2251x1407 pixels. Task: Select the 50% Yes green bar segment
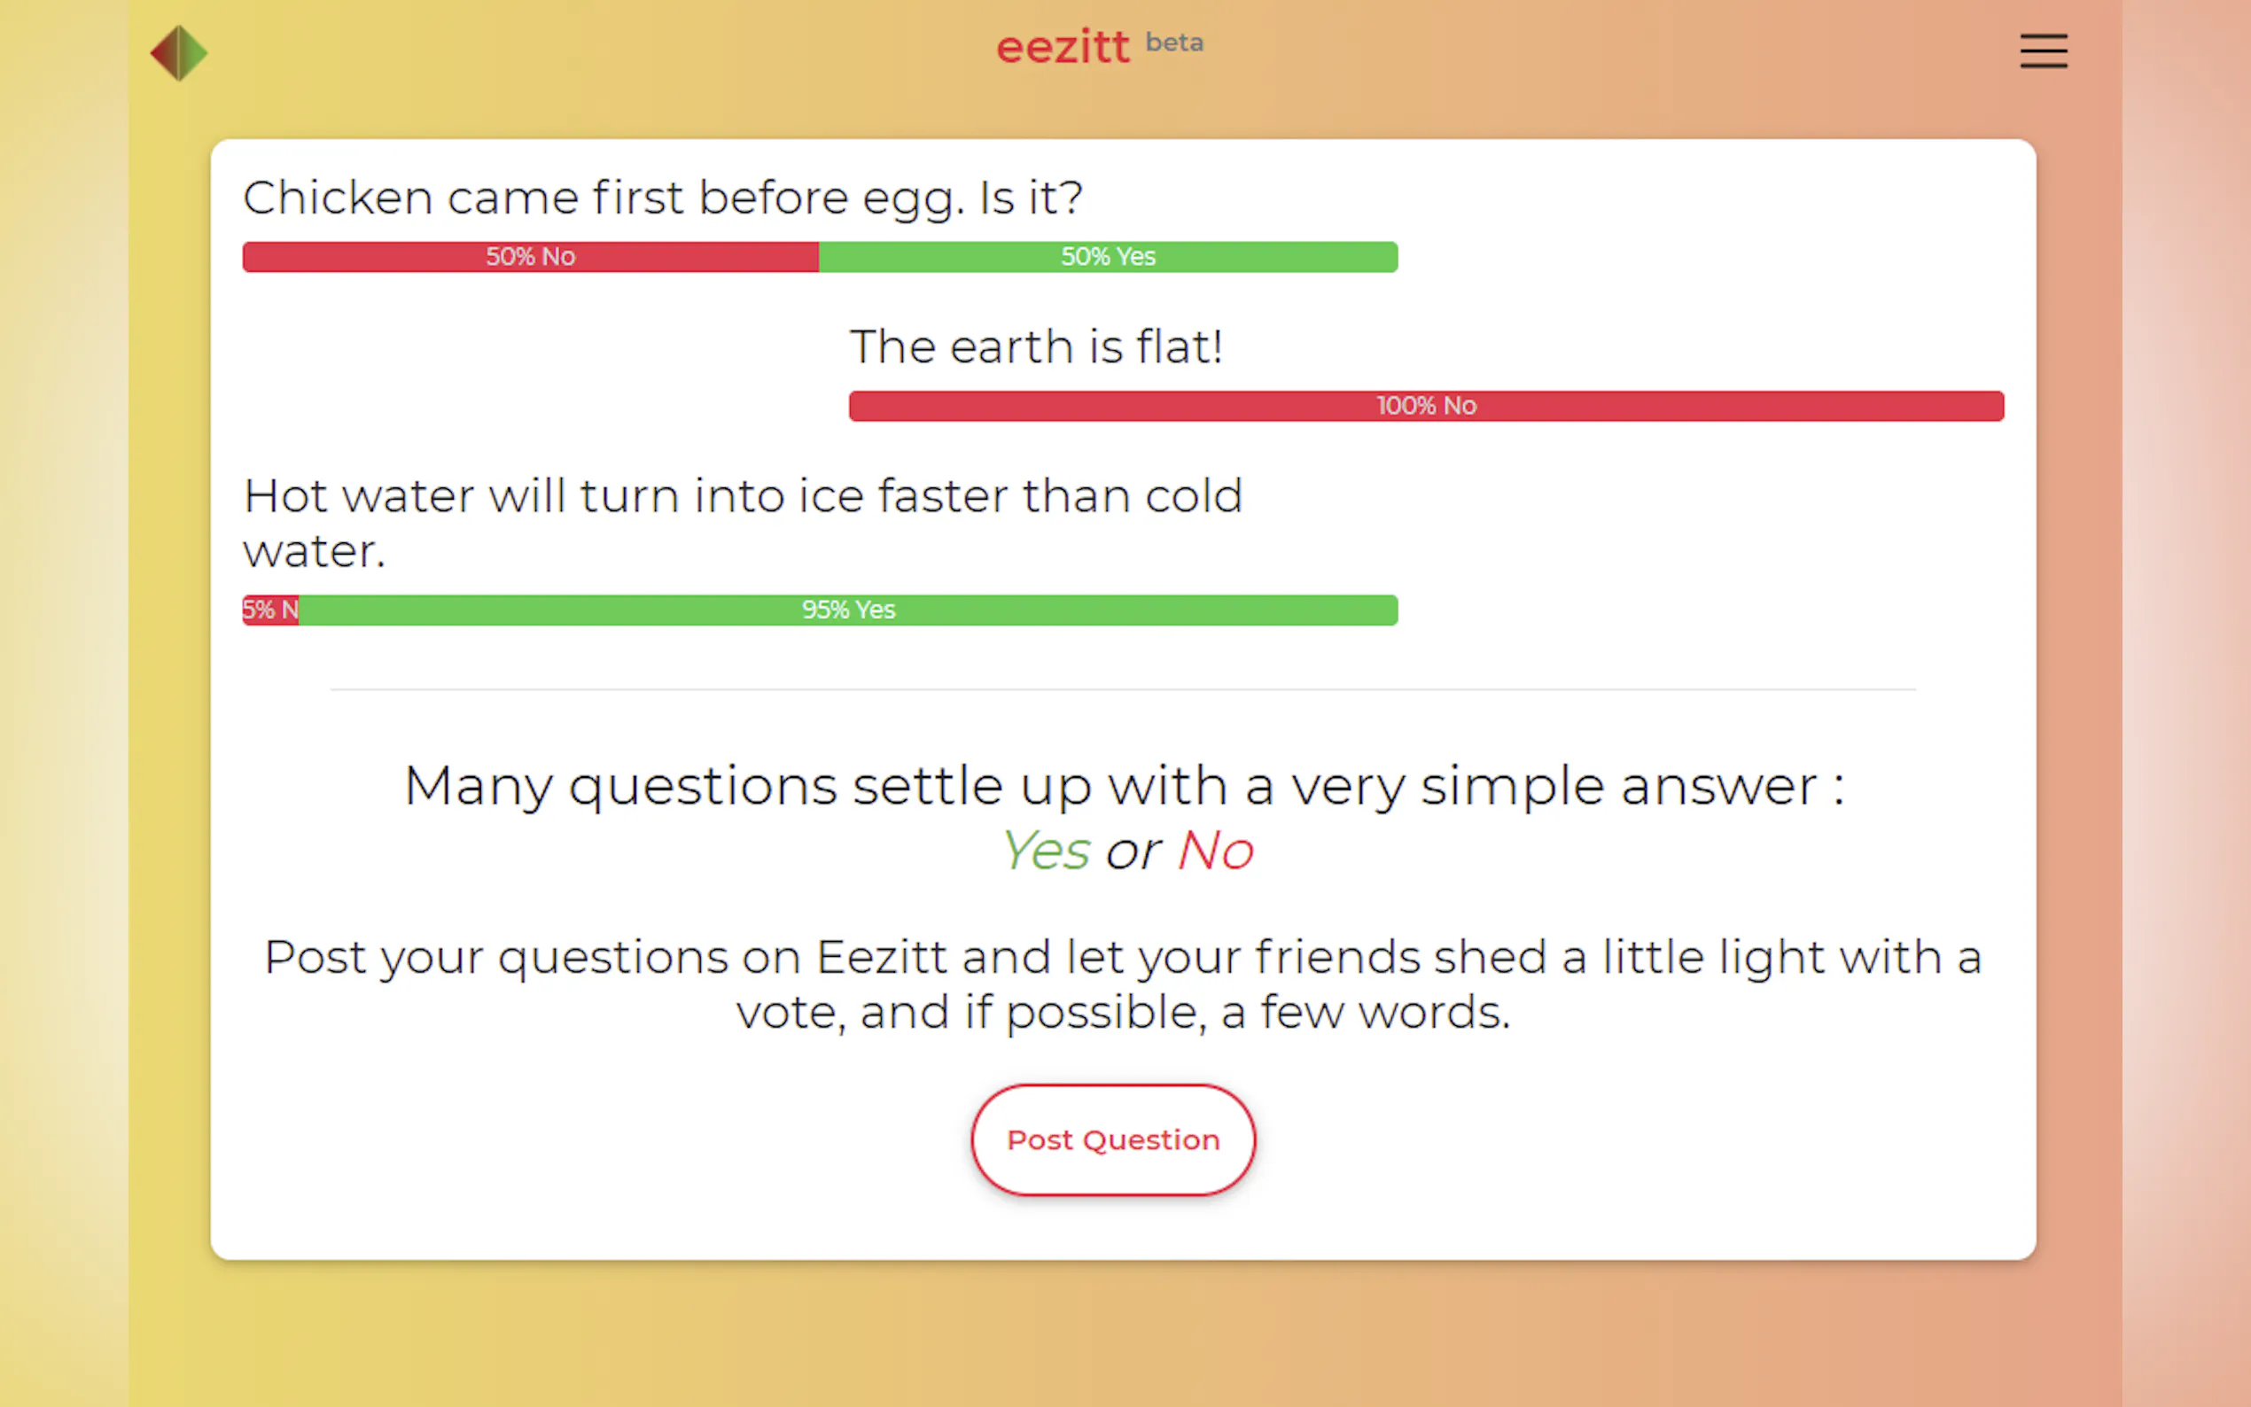click(1108, 257)
